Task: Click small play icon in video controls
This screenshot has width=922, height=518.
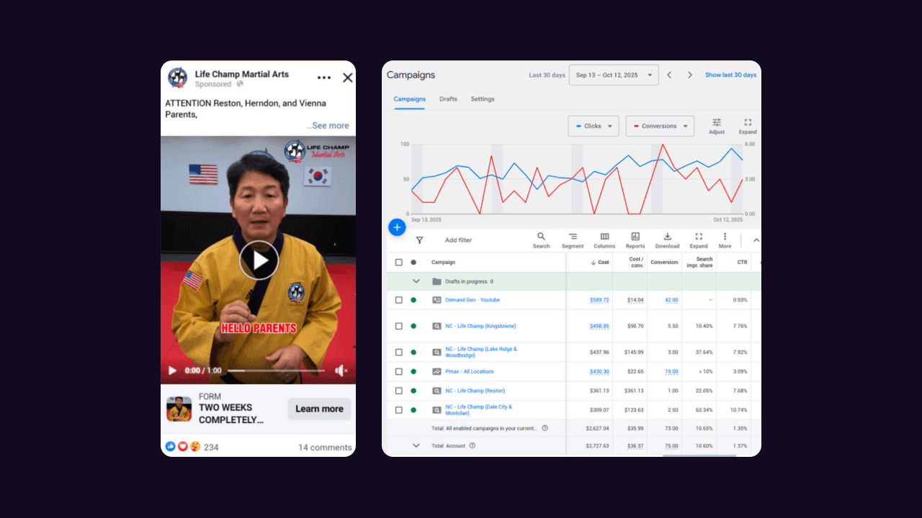Action: [x=172, y=371]
